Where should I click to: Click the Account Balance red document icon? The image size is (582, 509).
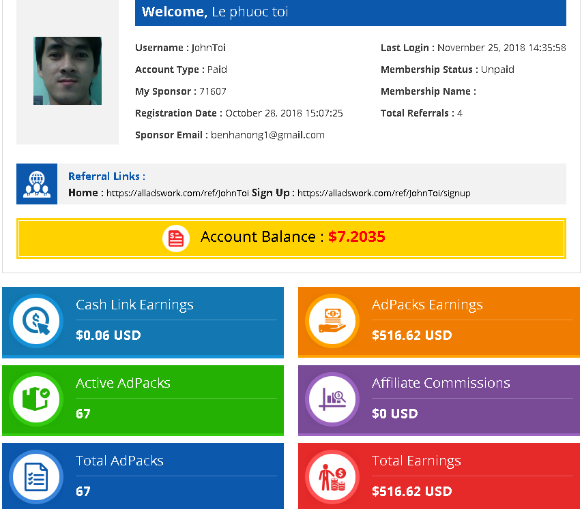[176, 238]
